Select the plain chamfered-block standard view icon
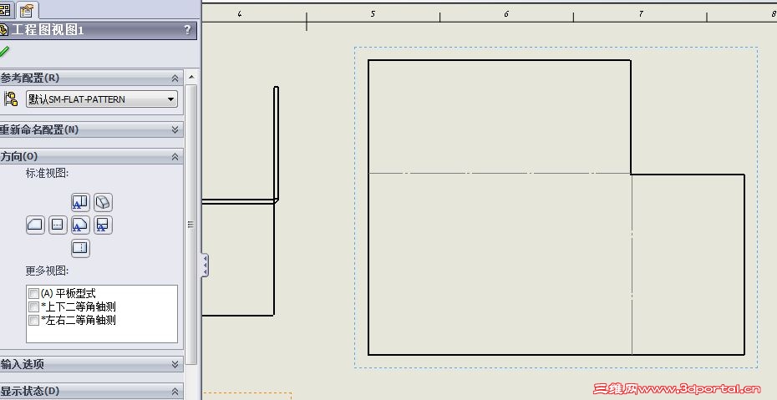Image resolution: width=777 pixels, height=400 pixels. tap(35, 225)
